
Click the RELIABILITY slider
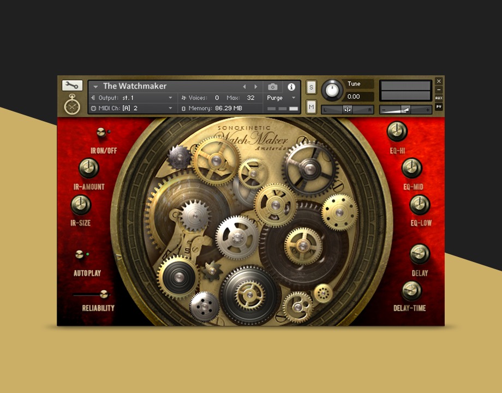103,295
